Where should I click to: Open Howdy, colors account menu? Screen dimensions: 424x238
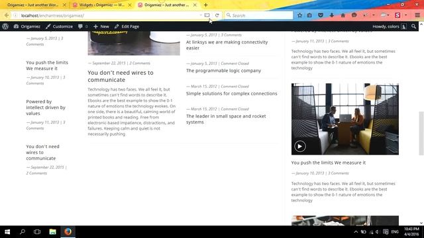point(389,26)
